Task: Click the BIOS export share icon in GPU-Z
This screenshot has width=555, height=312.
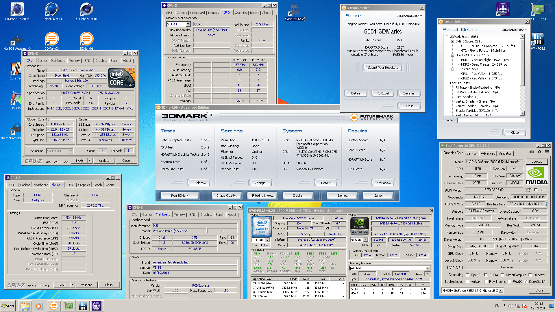Action: [528, 190]
